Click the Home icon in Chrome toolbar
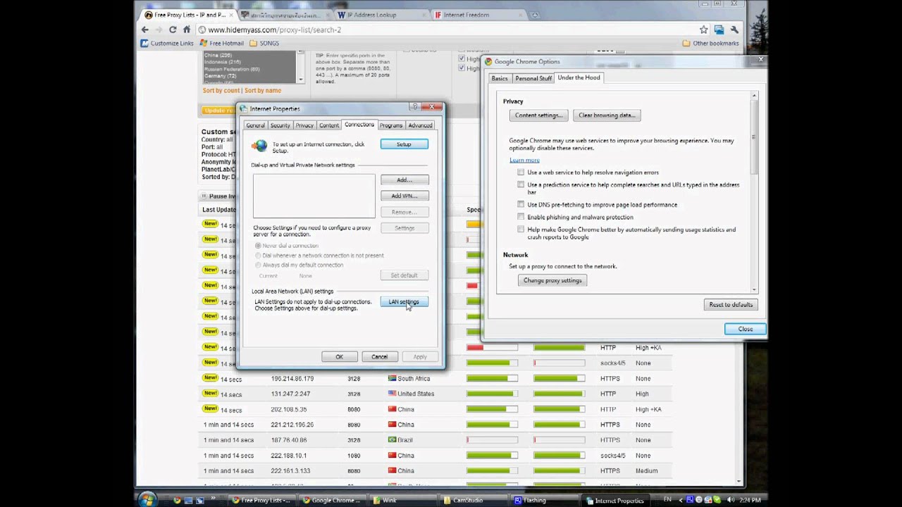 pos(187,30)
